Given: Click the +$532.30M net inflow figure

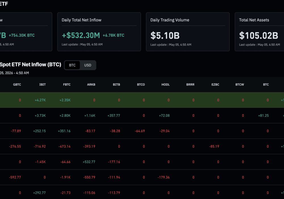Looking at the screenshot, I should point(81,35).
